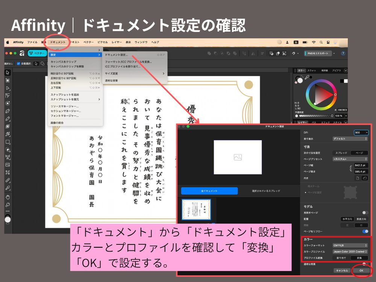
Task: Click the Wi-Fi status icon
Action: (314, 42)
